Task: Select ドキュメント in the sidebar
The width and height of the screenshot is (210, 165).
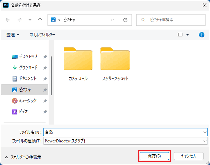Action: click(x=24, y=79)
